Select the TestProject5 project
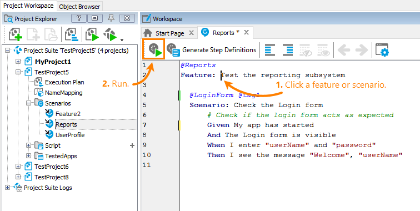This screenshot has width=420, height=211. tap(52, 72)
